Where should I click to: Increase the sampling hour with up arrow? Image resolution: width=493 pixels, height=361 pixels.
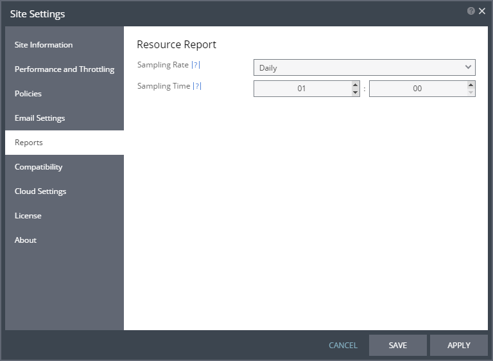click(355, 85)
